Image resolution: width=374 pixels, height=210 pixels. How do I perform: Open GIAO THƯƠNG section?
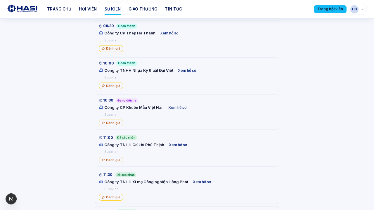(143, 9)
